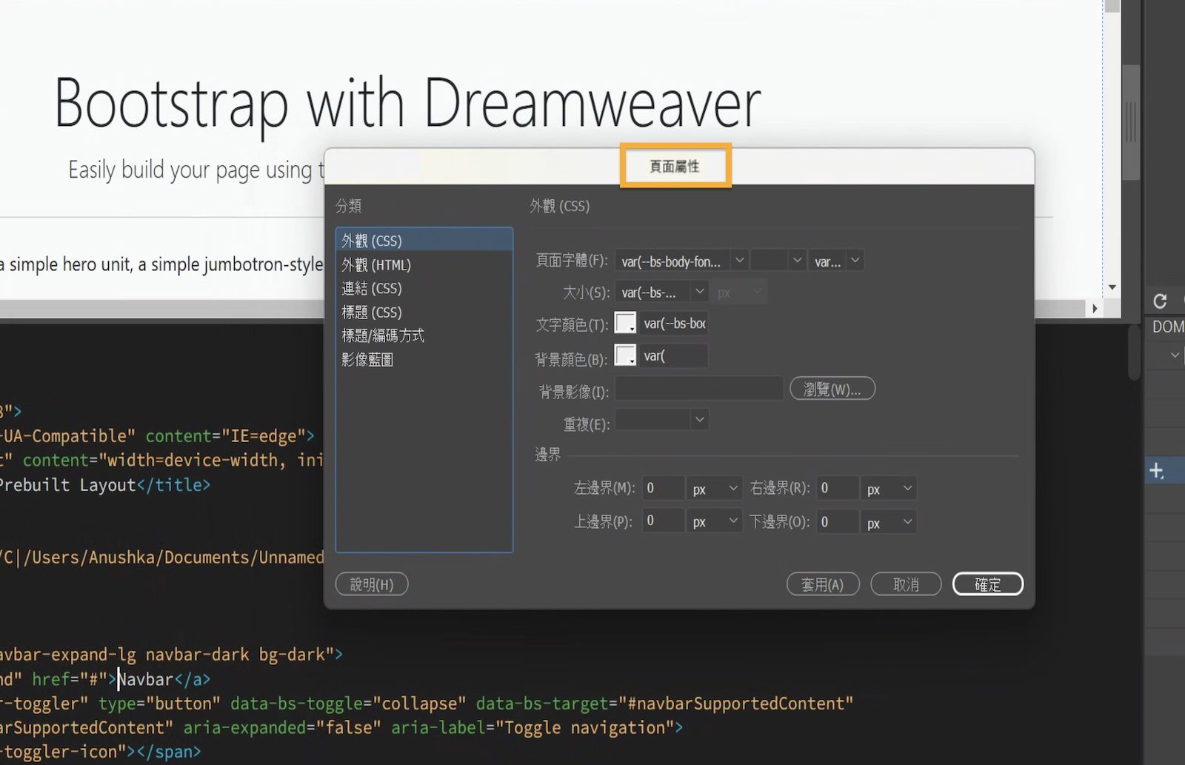Open the 上邊界 unit dropdown

point(714,521)
